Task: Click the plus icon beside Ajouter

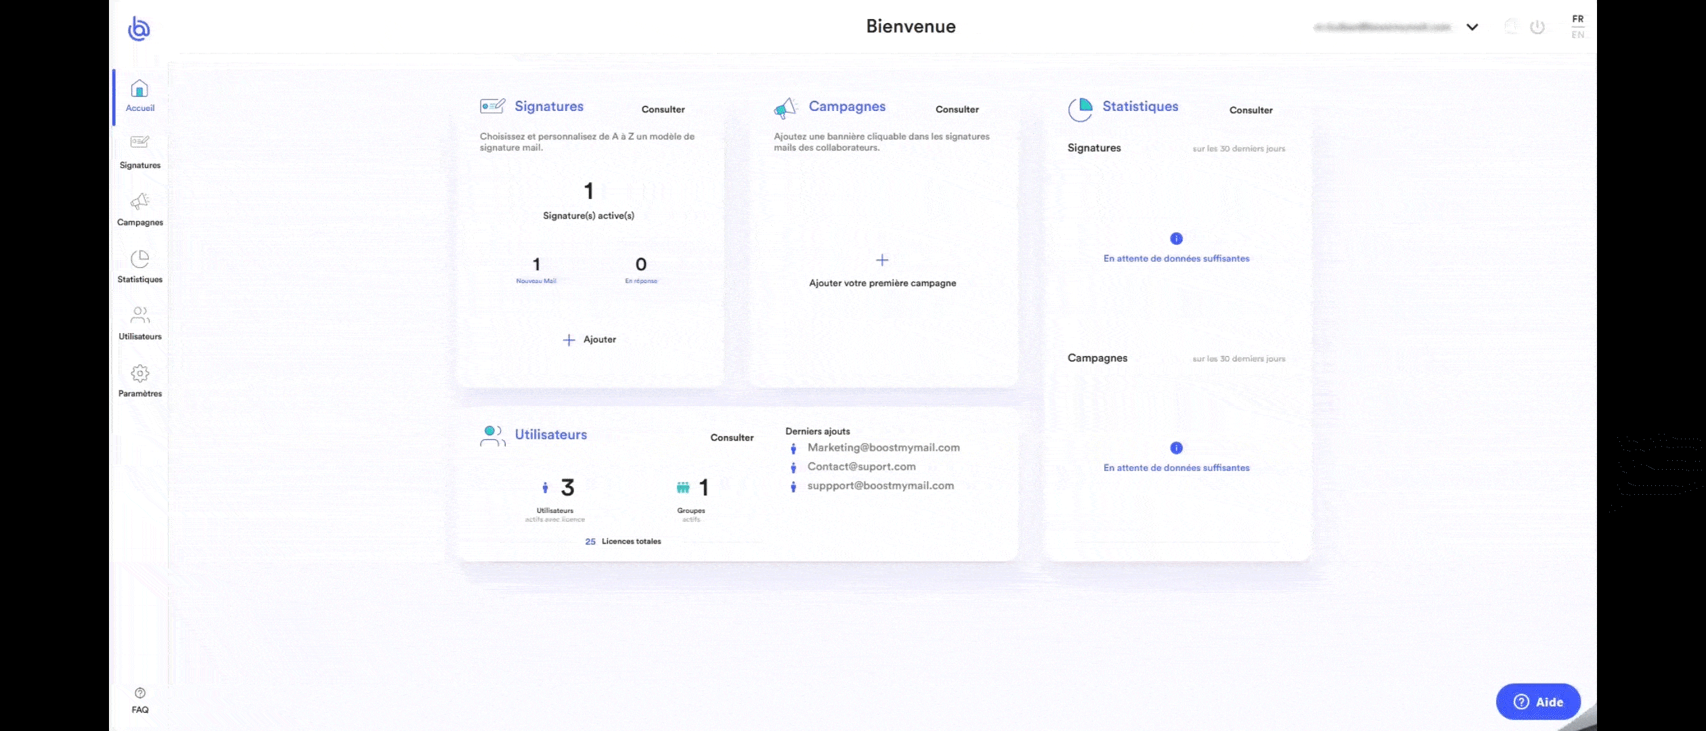Action: [x=569, y=340]
